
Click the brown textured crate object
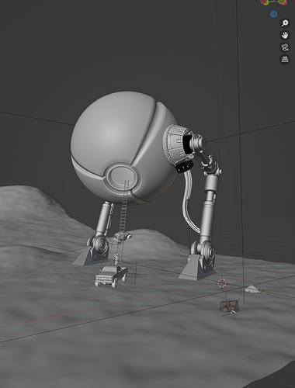229,306
